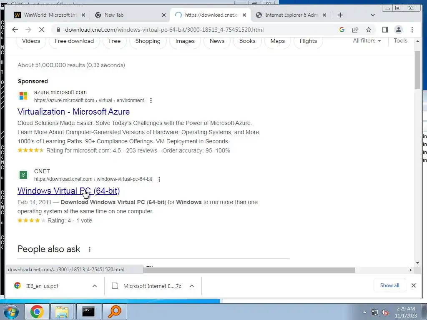Viewport: 427px width, 320px height.
Task: Click the share page icon
Action: point(355,30)
